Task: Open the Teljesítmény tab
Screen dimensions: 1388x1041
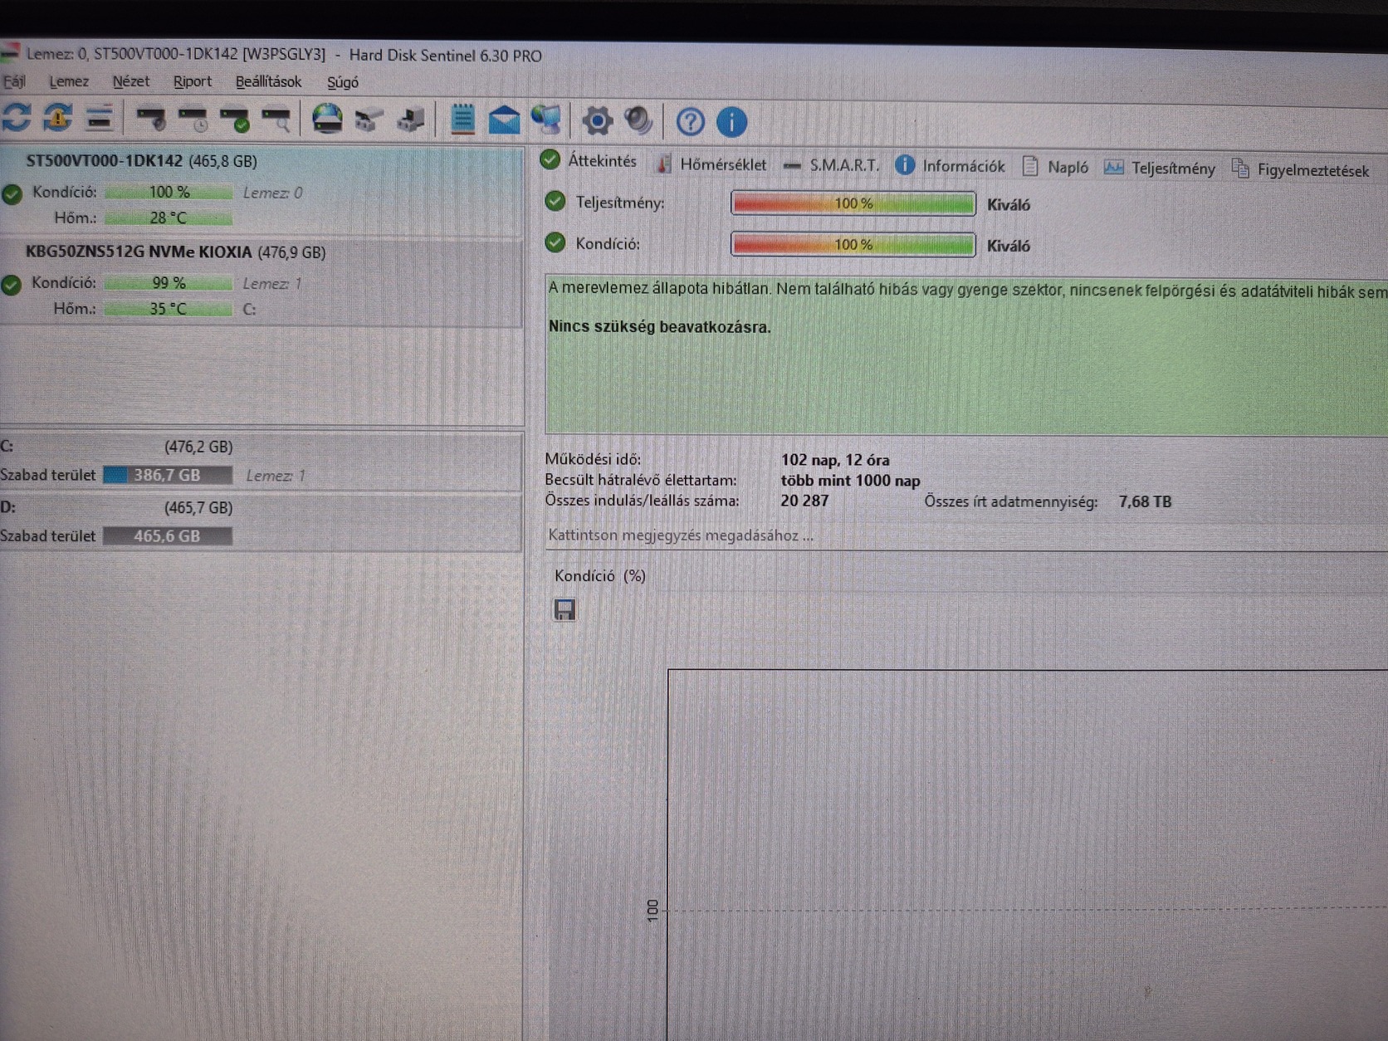Action: pos(1160,169)
